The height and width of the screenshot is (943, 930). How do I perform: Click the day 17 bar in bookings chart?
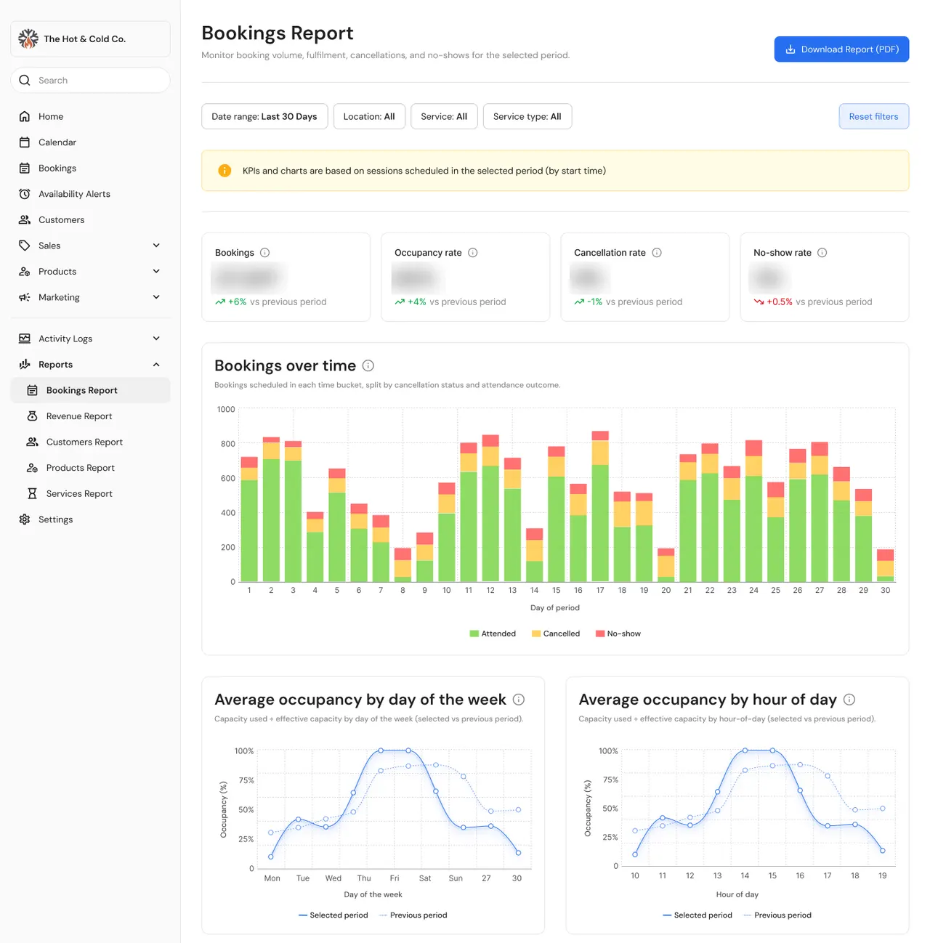(600, 506)
